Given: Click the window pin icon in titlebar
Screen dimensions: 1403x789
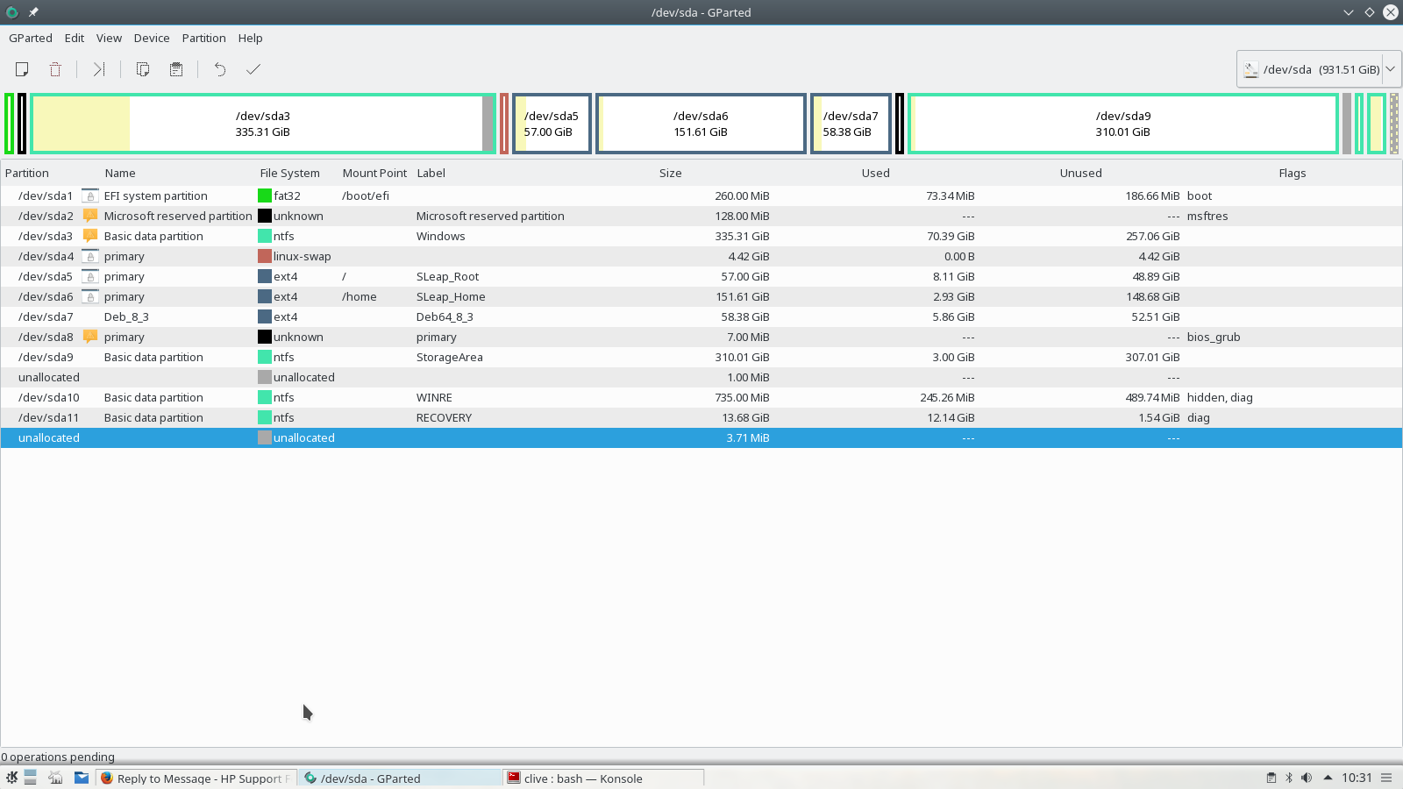Looking at the screenshot, I should click(33, 12).
